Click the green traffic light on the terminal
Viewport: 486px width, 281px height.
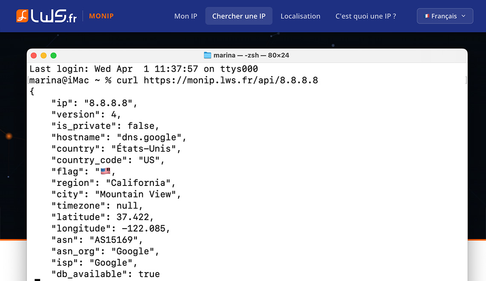click(x=53, y=55)
